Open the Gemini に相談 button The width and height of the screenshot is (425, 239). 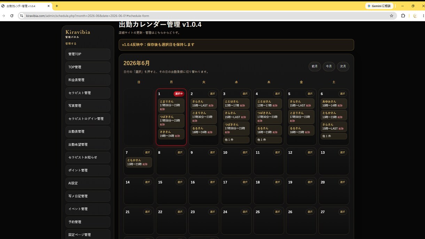pyautogui.click(x=379, y=6)
